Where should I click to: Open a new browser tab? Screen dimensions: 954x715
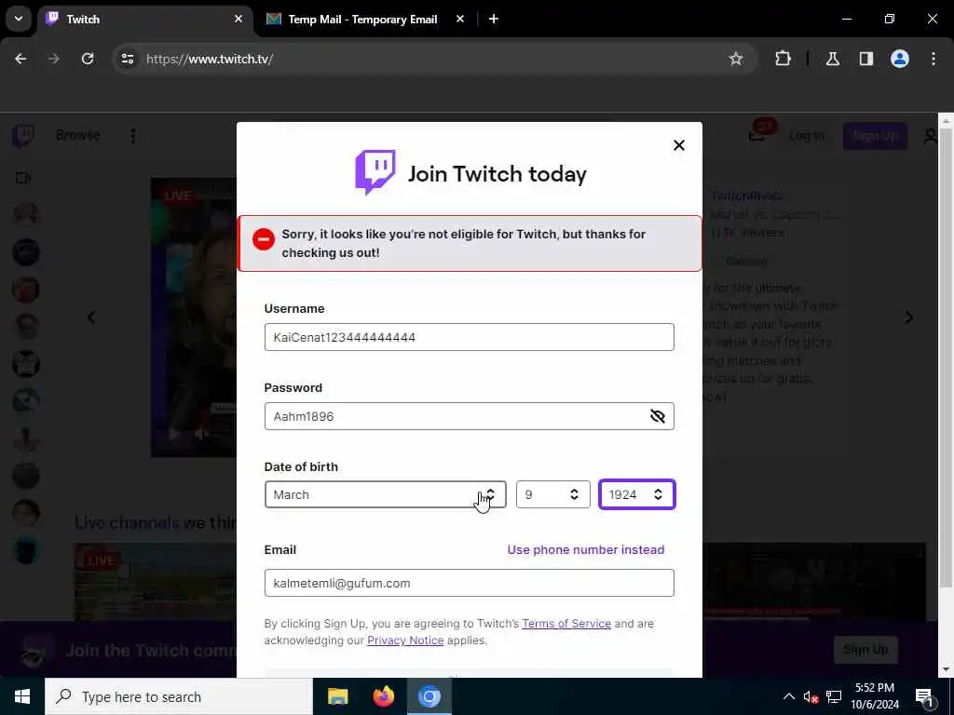(x=494, y=19)
